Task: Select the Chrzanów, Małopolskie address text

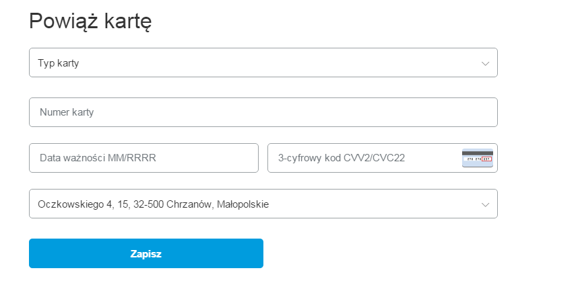Action: 218,204
